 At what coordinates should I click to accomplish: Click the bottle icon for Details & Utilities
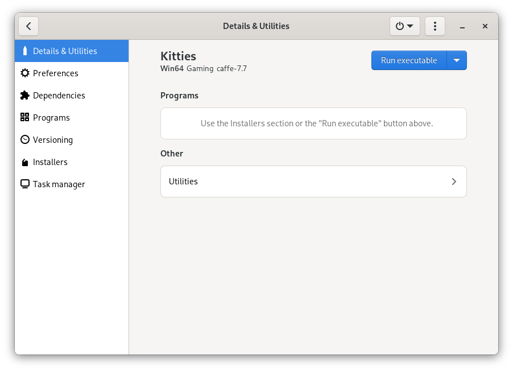point(24,51)
